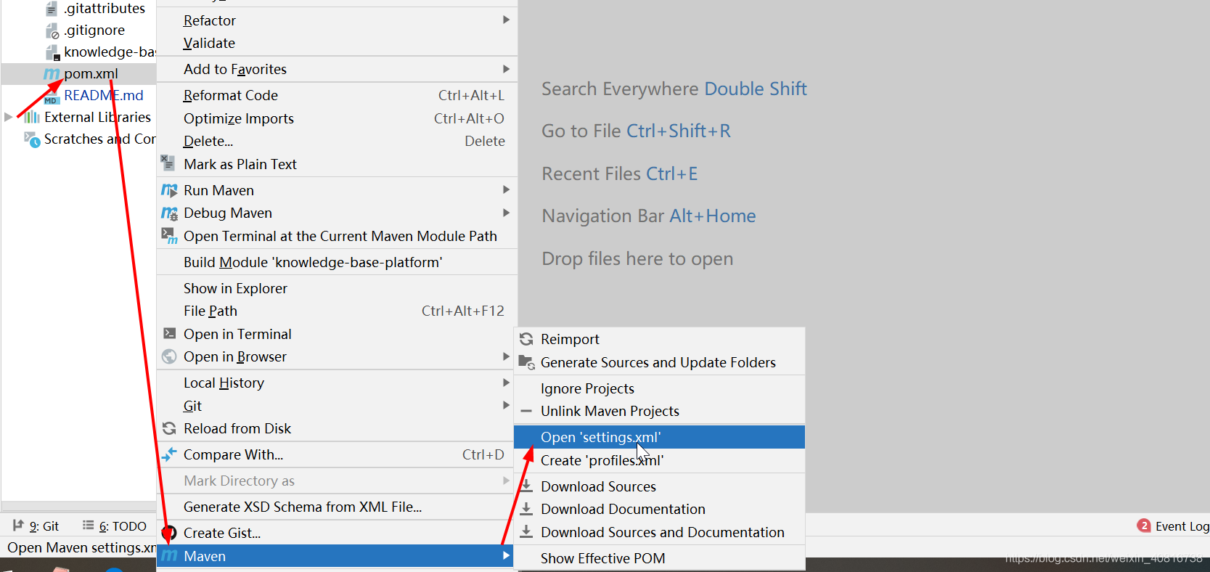Screen dimensions: 1210x572
Task: Choose Ignore Projects in Maven submenu
Action: (x=660, y=388)
